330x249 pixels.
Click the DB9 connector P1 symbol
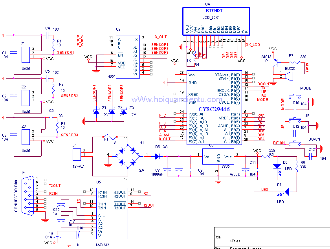pyautogui.click(x=28, y=196)
